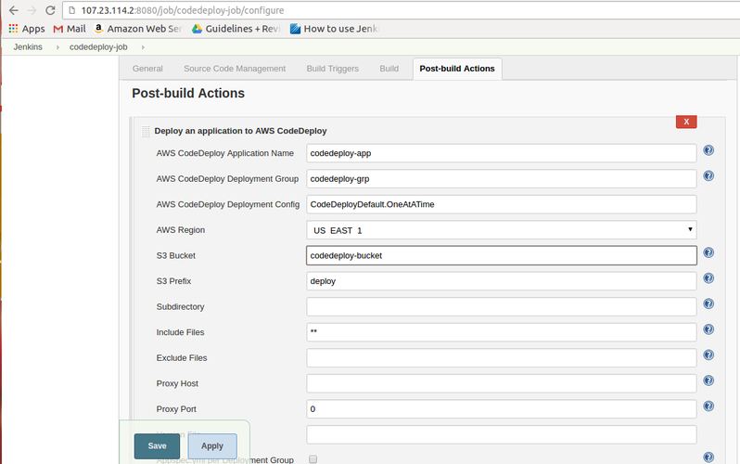Viewport: 740px width, 464px height.
Task: Open the Guidelines + Review bookmark
Action: tap(236, 29)
